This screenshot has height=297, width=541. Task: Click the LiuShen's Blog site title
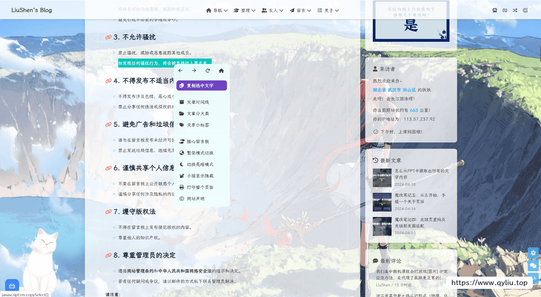click(32, 10)
